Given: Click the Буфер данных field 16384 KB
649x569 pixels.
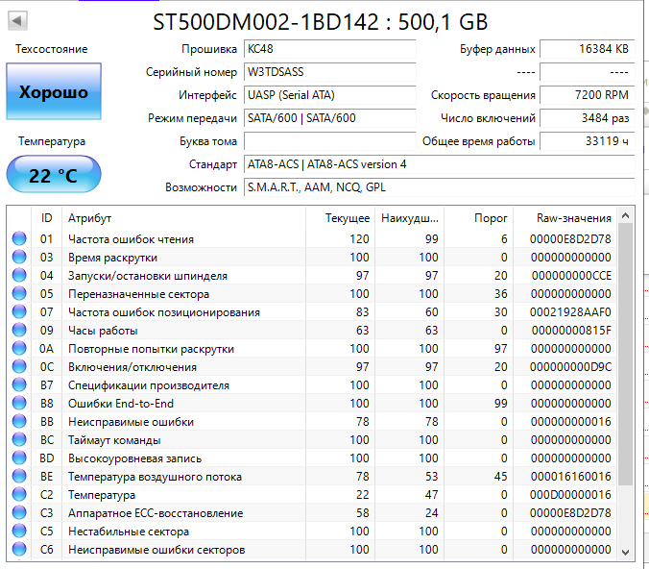Looking at the screenshot, I should click(588, 49).
